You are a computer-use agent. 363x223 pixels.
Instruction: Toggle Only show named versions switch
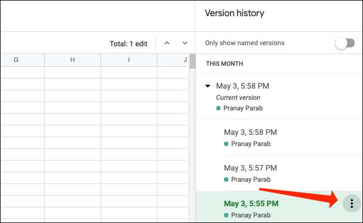[x=345, y=43]
